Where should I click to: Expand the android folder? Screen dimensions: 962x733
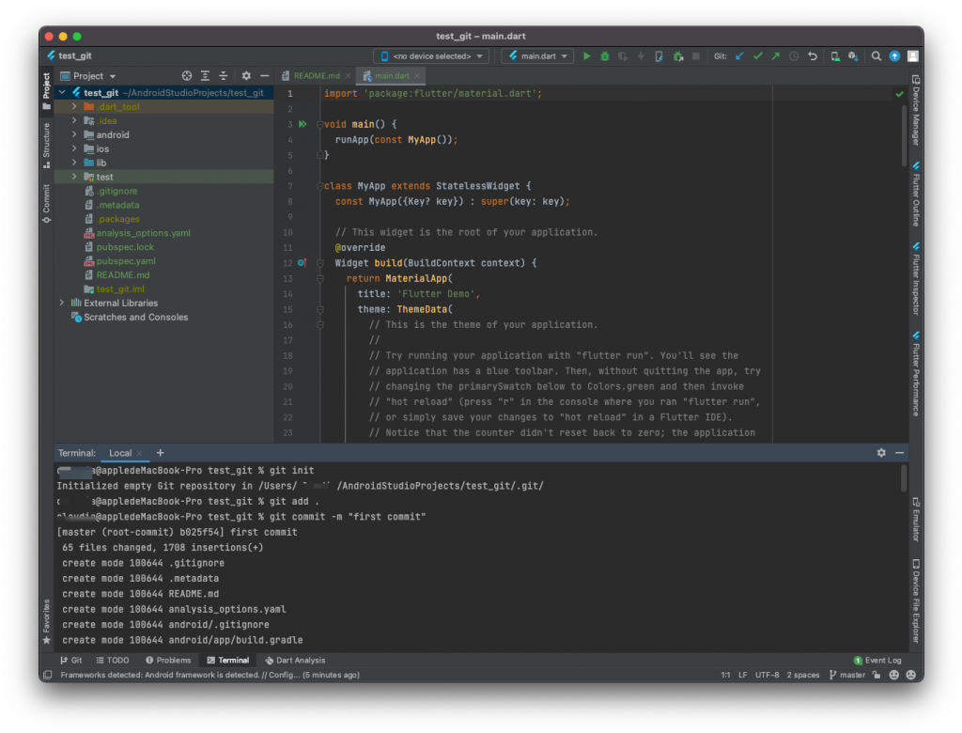click(74, 134)
